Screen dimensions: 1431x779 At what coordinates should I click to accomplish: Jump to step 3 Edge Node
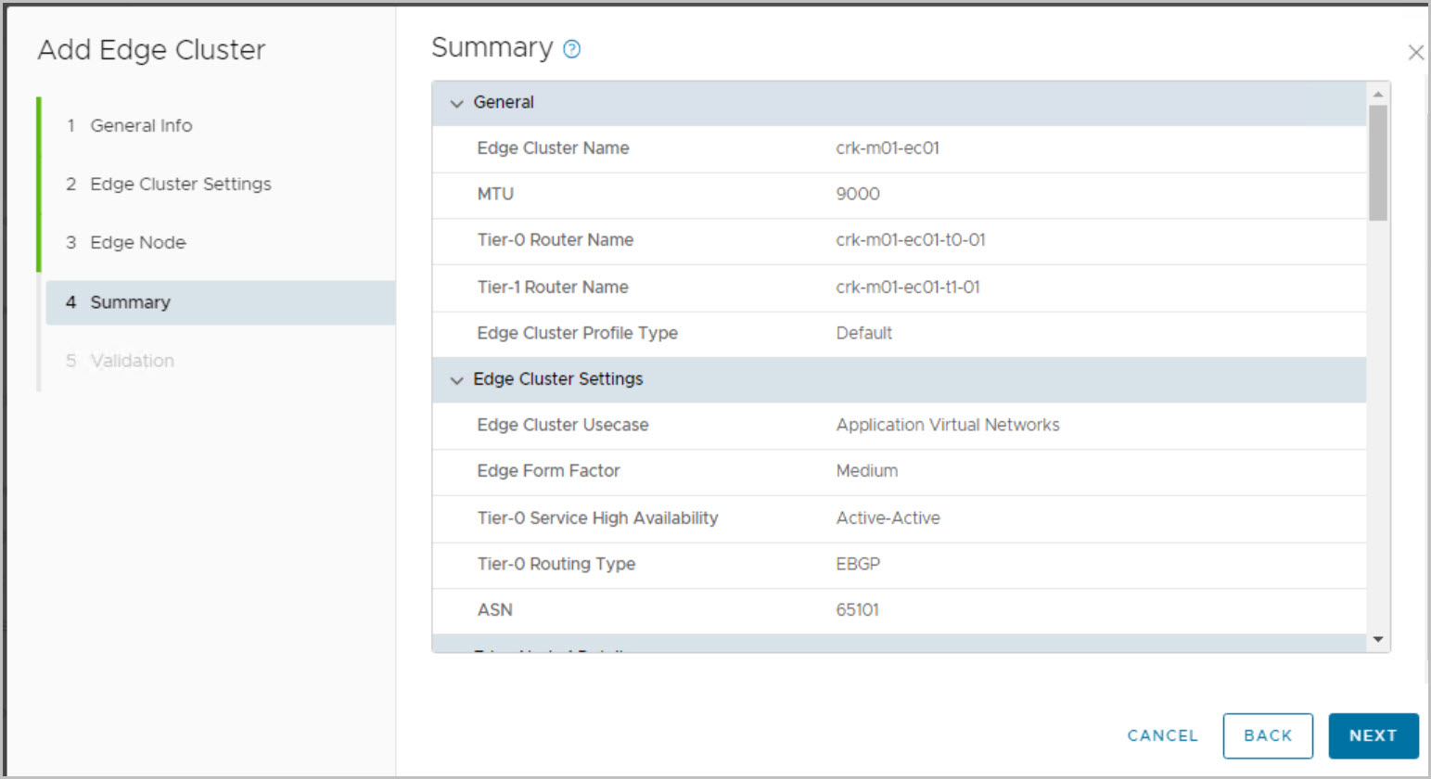point(137,243)
